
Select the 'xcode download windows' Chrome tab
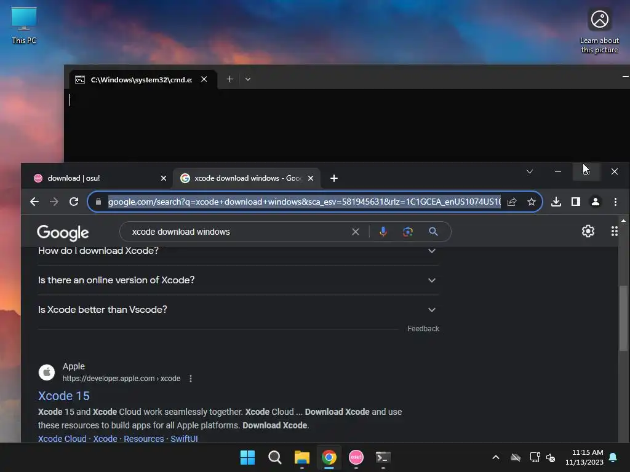pos(247,178)
